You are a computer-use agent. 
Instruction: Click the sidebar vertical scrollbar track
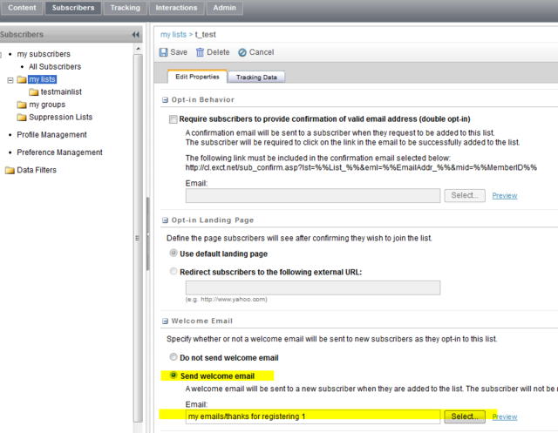pyautogui.click(x=138, y=238)
